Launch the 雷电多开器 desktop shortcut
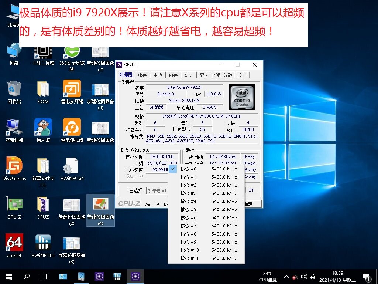This screenshot has width=378, height=284. point(72,92)
